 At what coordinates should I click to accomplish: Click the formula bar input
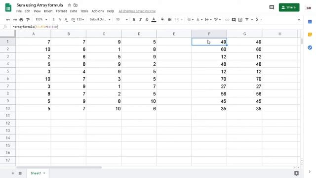[157, 27]
